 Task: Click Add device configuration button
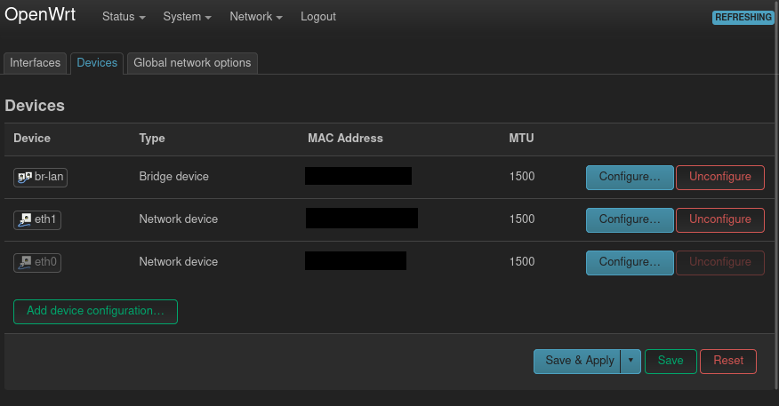click(95, 312)
